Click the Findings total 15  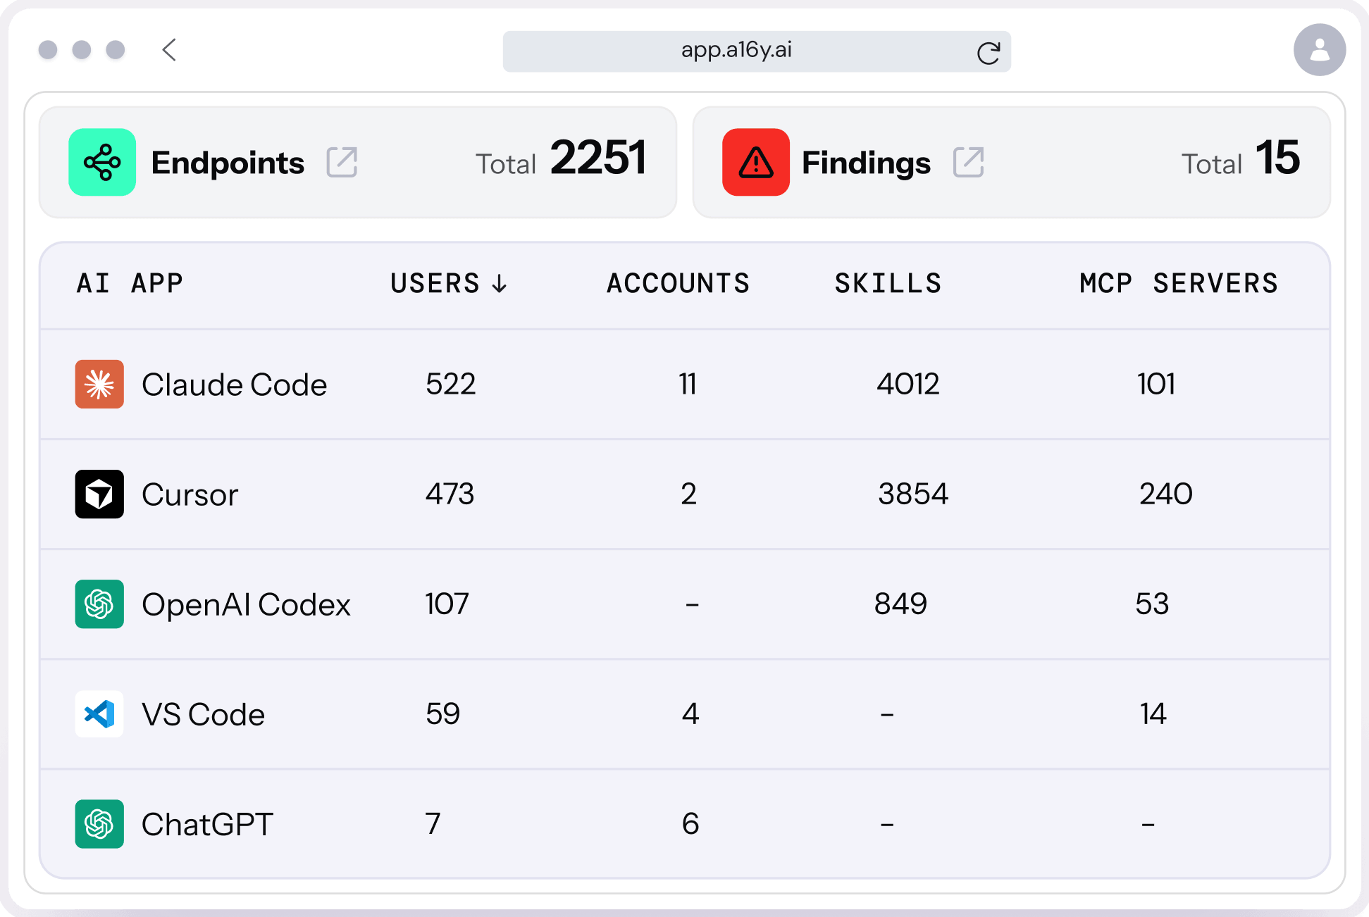[x=1277, y=157]
